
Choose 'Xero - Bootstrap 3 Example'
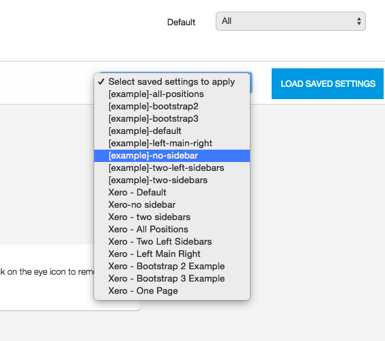coord(172,279)
